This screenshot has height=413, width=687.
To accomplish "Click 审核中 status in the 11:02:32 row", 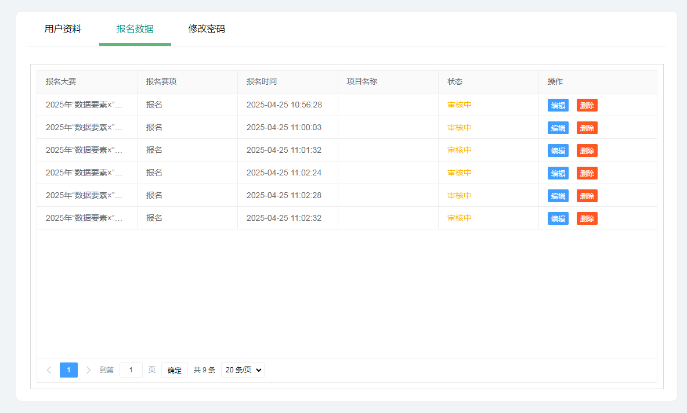I will (x=459, y=218).
